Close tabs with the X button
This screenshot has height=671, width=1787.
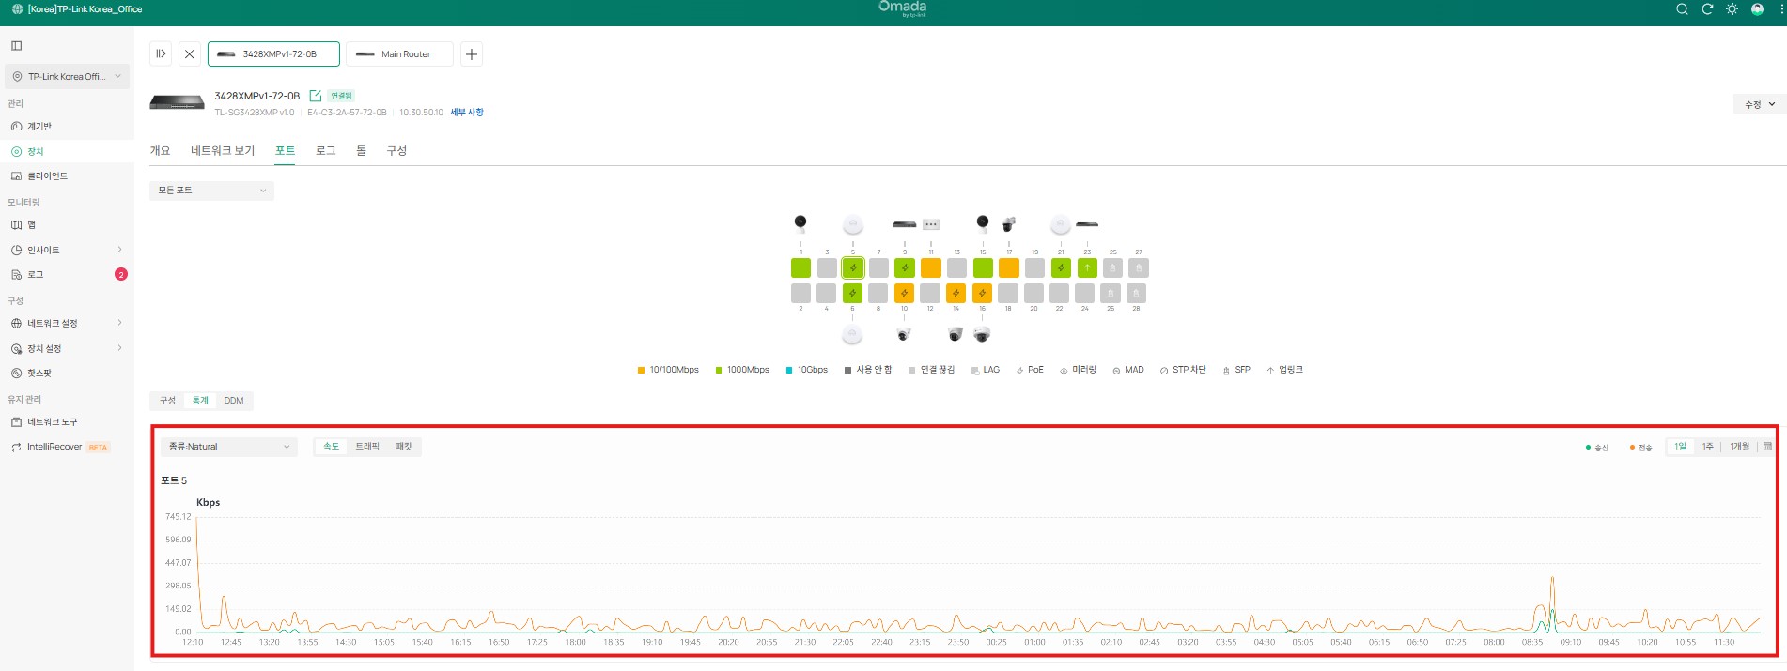(x=189, y=54)
